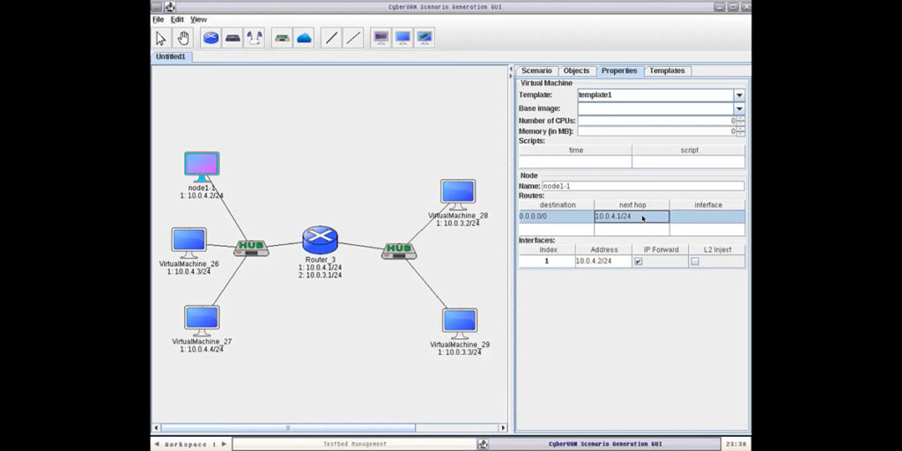
Task: Select the solid line link tool
Action: (331, 38)
